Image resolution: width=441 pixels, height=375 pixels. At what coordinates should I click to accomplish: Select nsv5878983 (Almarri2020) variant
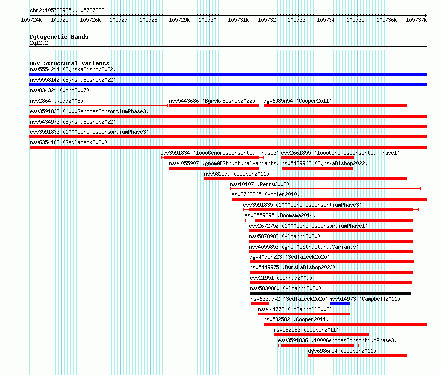(284, 236)
